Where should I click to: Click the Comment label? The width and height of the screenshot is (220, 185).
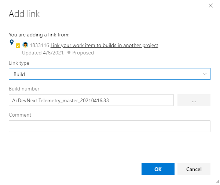20,115
